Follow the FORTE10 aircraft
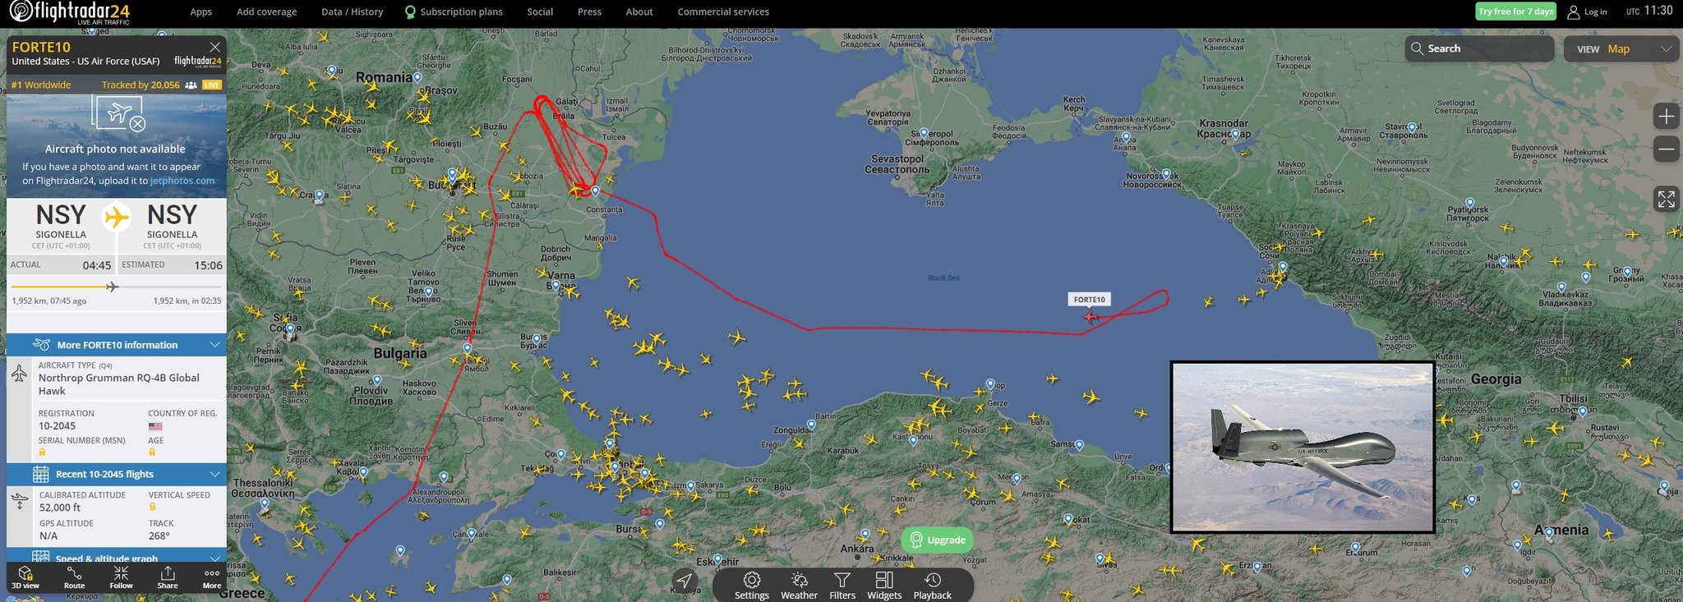Image resolution: width=1683 pixels, height=602 pixels. (x=121, y=577)
